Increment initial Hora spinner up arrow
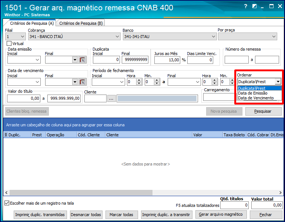285x222 pixels. 139,80
